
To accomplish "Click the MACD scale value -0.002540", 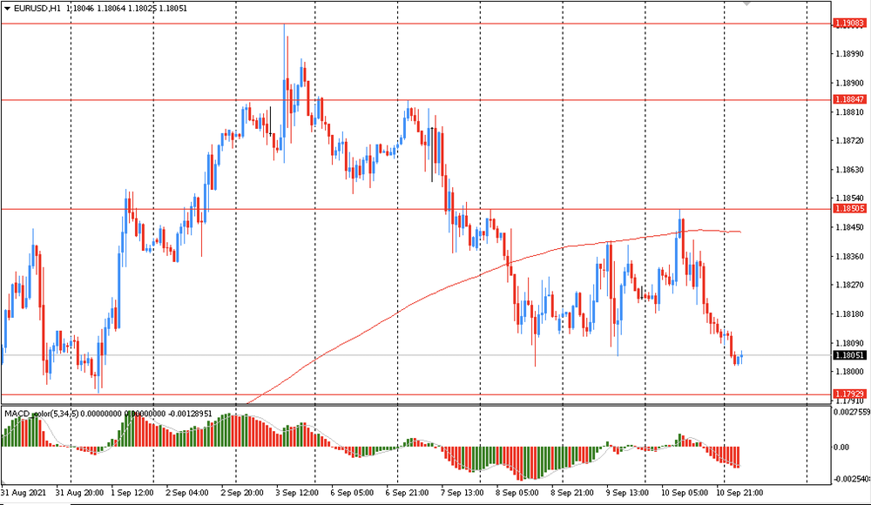I will coord(851,479).
